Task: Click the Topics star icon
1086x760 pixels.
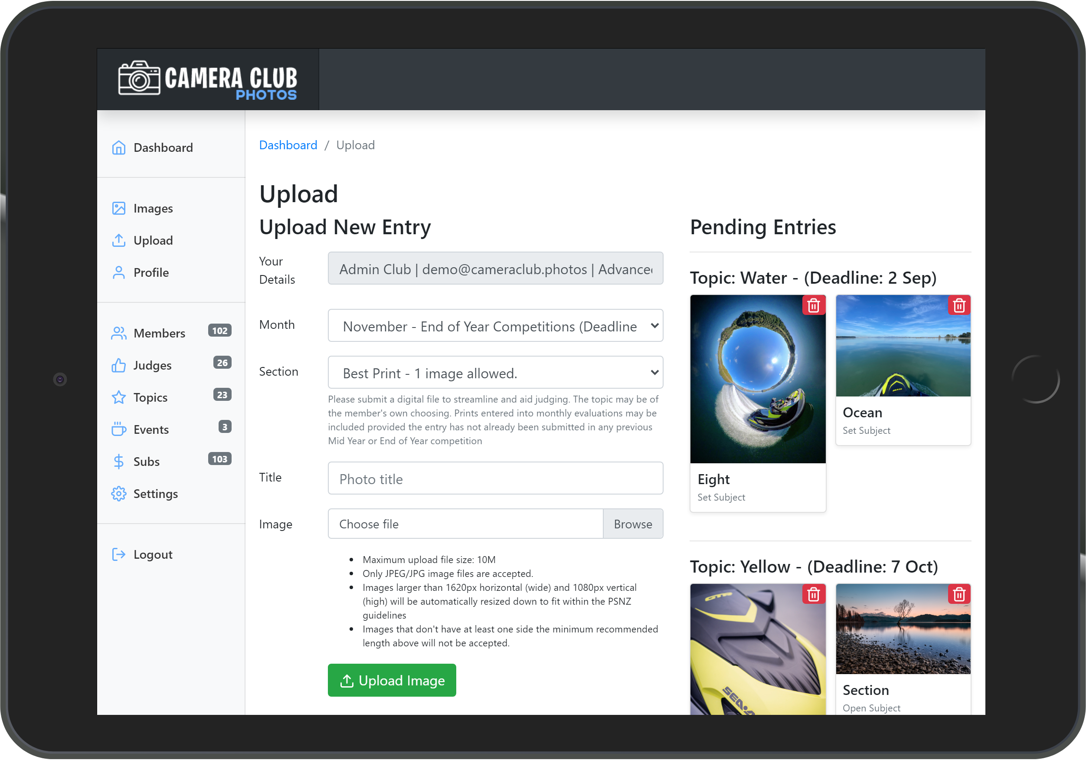Action: (118, 397)
